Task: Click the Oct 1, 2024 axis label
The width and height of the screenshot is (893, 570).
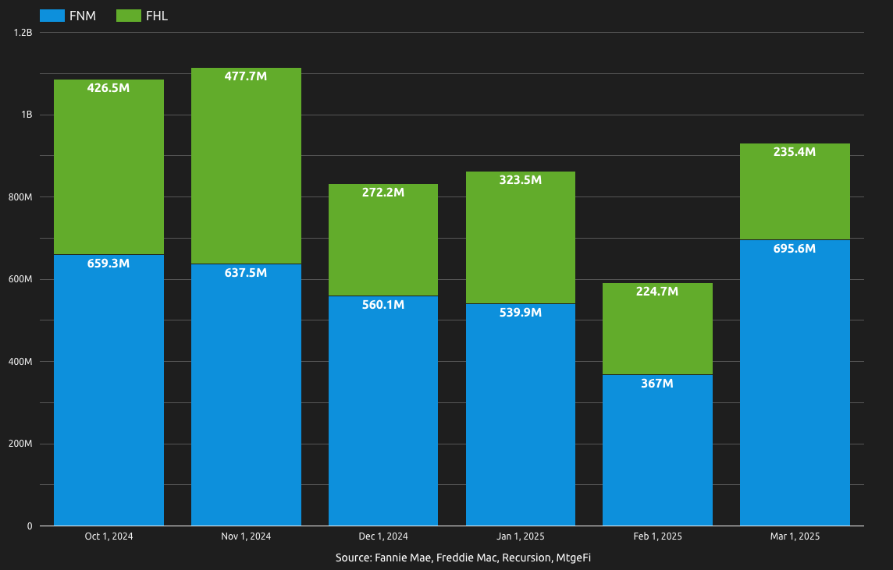Action: (x=109, y=536)
